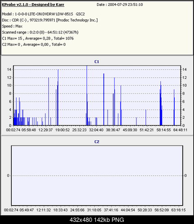Click the C2 axis label 18:33:43
194x224 pixels.
pos(61,210)
